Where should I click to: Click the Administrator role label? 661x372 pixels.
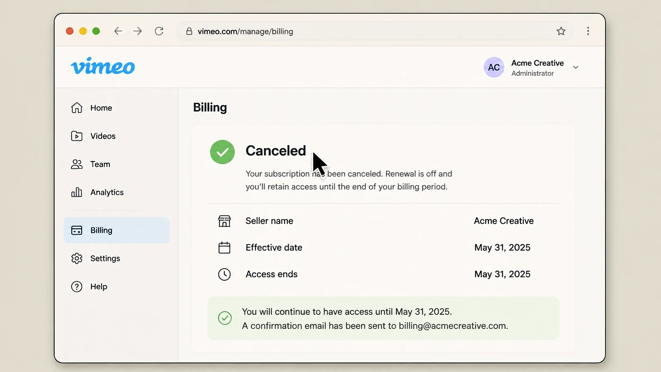tap(532, 74)
